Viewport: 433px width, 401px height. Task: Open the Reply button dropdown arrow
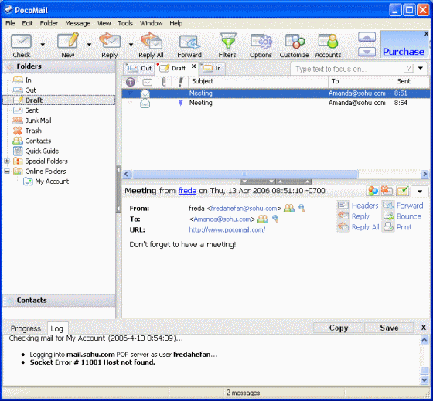[x=131, y=44]
